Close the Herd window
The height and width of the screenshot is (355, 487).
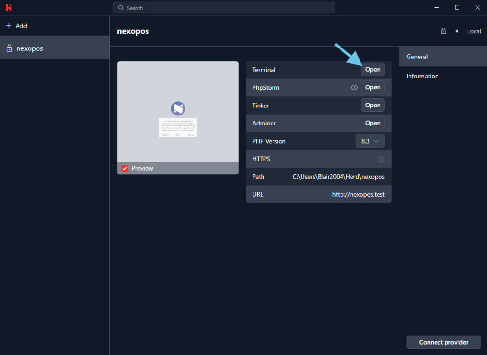click(477, 7)
